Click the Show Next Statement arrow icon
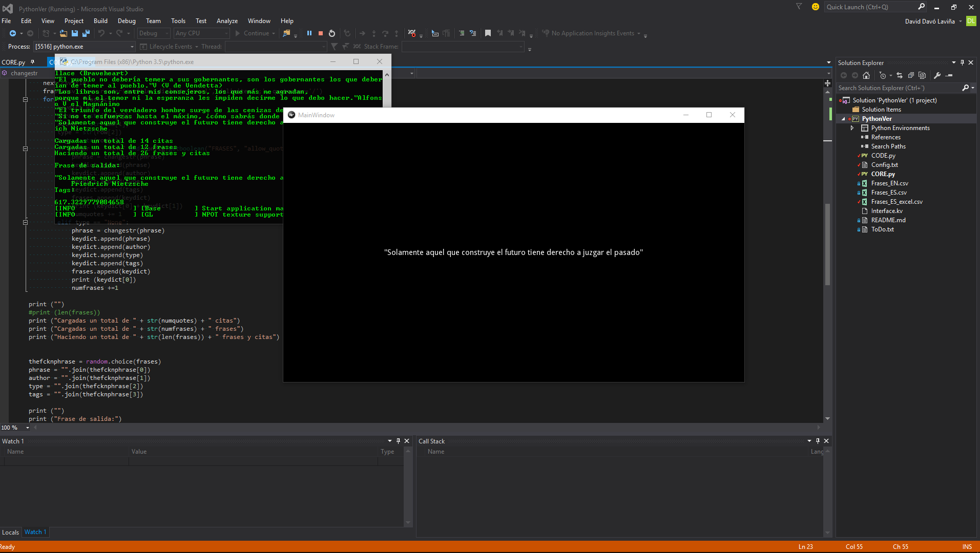 [x=363, y=33]
